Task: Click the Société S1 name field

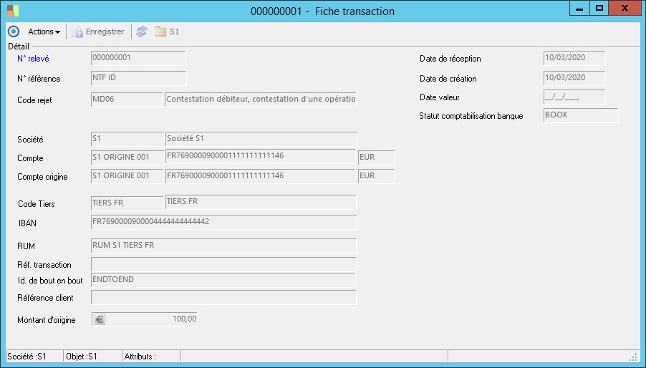Action: click(261, 139)
